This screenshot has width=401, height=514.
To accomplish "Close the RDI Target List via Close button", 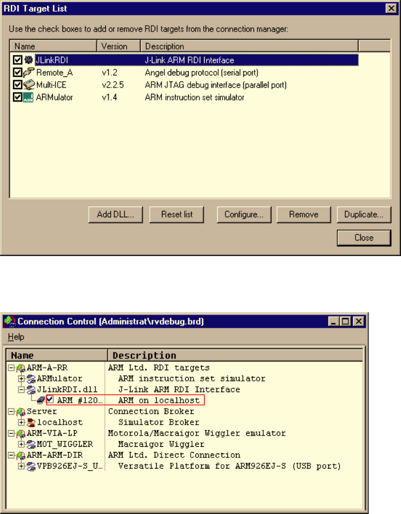I will [x=364, y=238].
